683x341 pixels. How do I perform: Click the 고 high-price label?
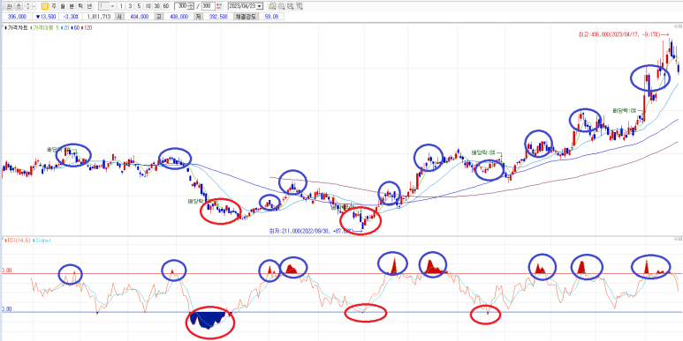click(159, 17)
